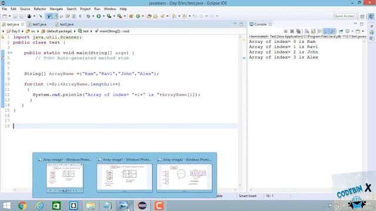Click the Forward navigation arrow
Image resolution: width=376 pixels, height=211 pixels.
point(212,16)
